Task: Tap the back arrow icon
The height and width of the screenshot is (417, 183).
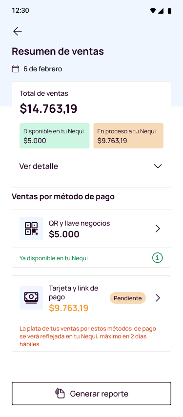Action: point(18,31)
